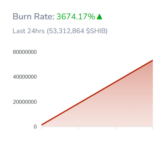Screen dimensions: 163x143
Task: Click the third x-axis tick mark
Action: click(x=116, y=128)
